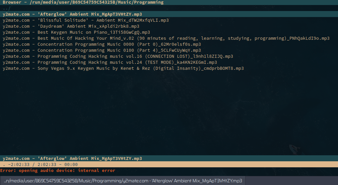Select 'Daydream' Ambient Mix file
The image size is (338, 185).
71,26
